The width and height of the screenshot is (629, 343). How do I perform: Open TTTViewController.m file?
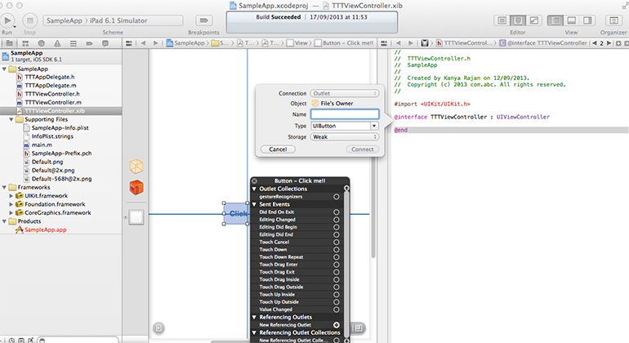pos(53,102)
